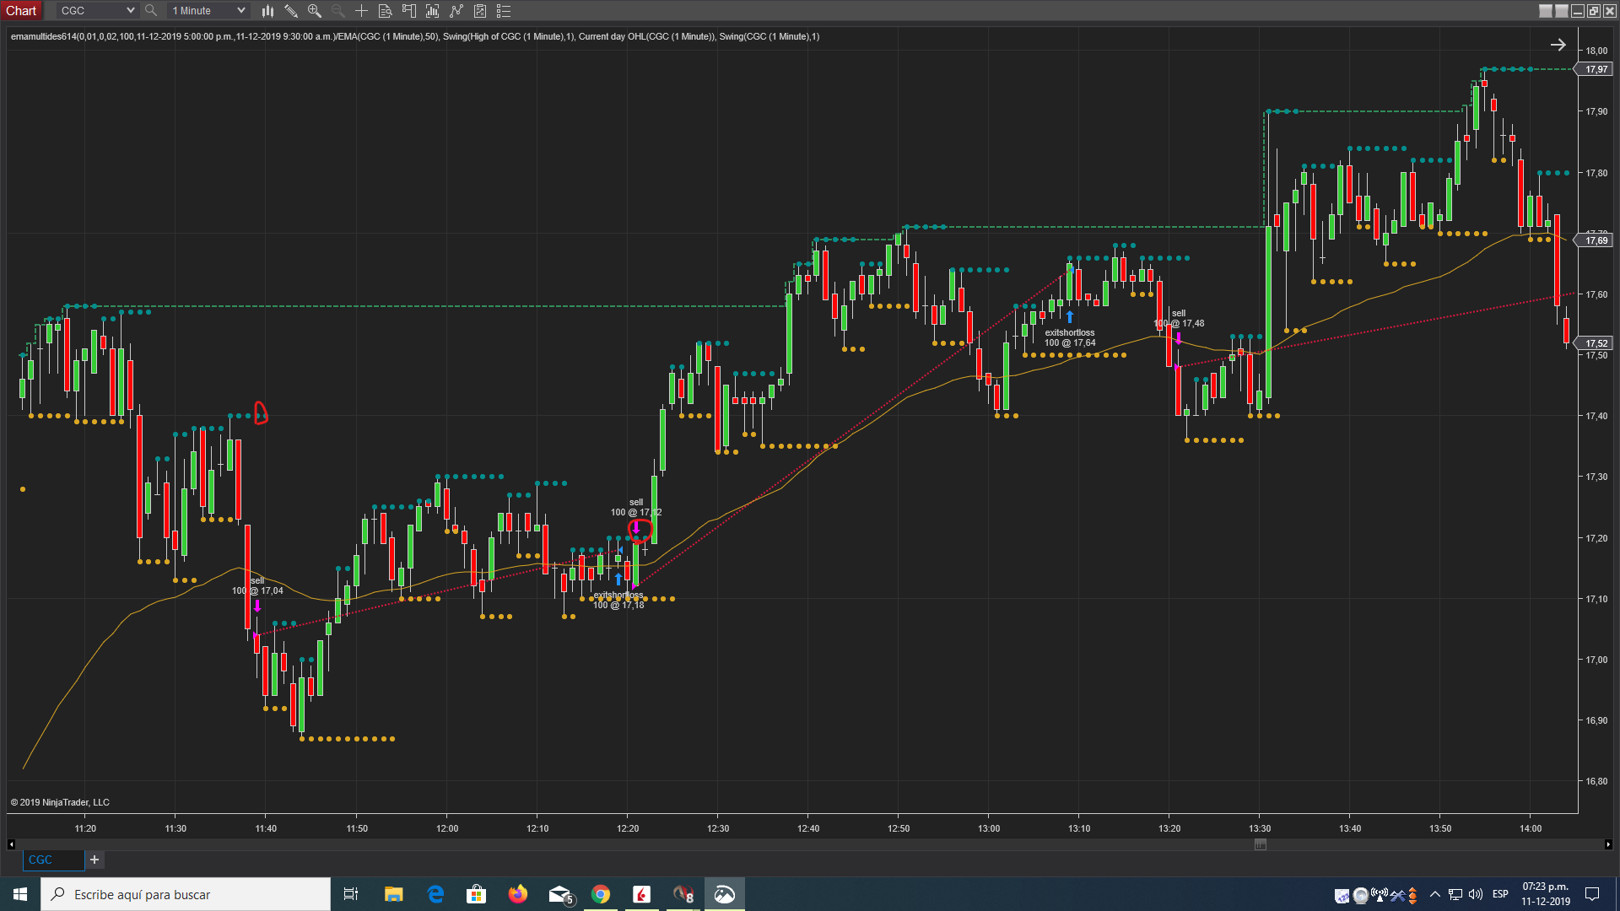Image resolution: width=1620 pixels, height=911 pixels.
Task: Click the instrument search magnifier icon
Action: pos(151,11)
